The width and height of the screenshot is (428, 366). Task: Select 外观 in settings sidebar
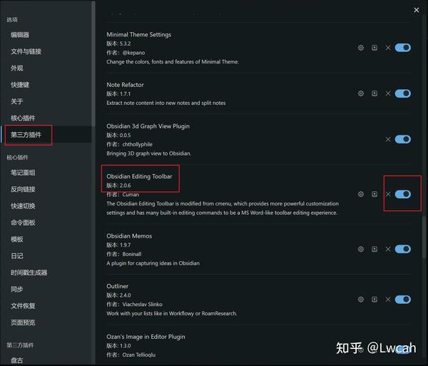pyautogui.click(x=17, y=68)
